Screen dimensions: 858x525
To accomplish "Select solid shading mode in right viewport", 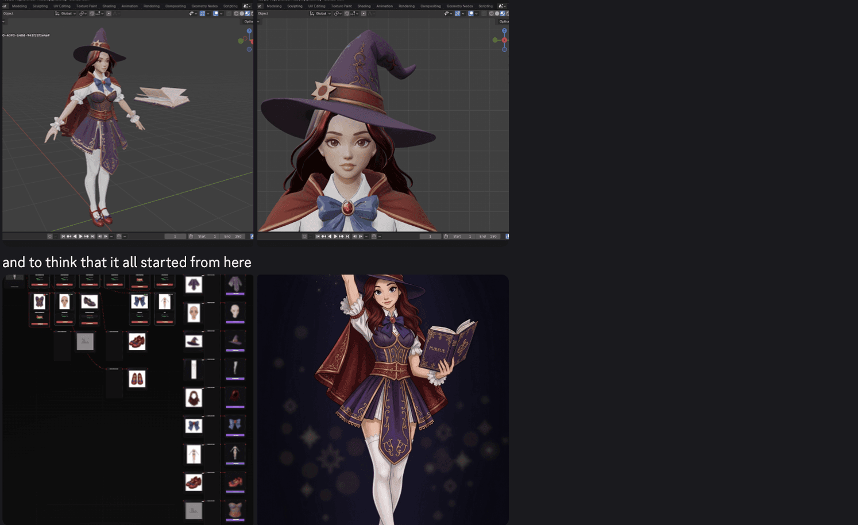I will 497,13.
